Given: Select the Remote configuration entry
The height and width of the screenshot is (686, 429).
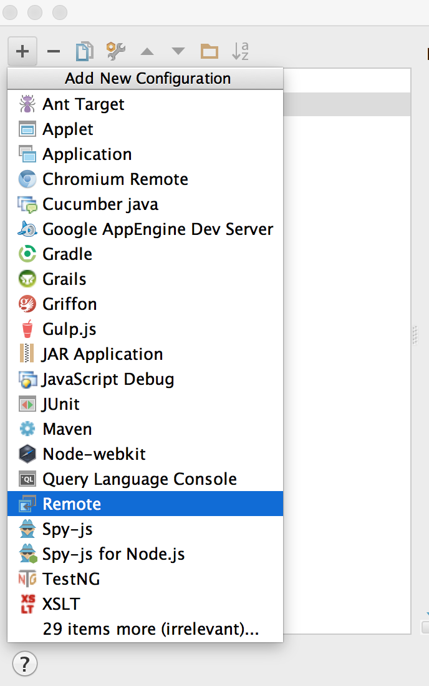Looking at the screenshot, I should click(72, 504).
